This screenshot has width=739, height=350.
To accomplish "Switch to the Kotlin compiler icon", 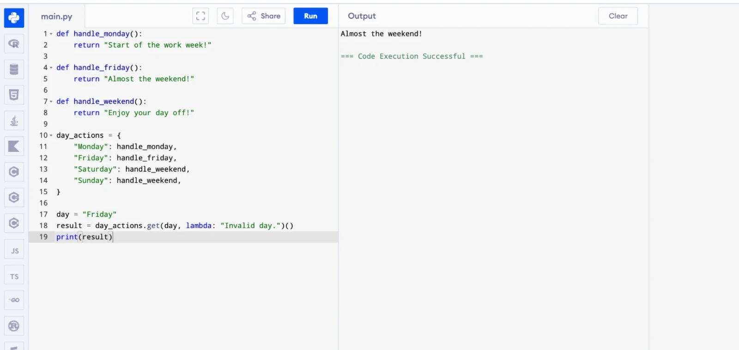I will click(x=14, y=146).
